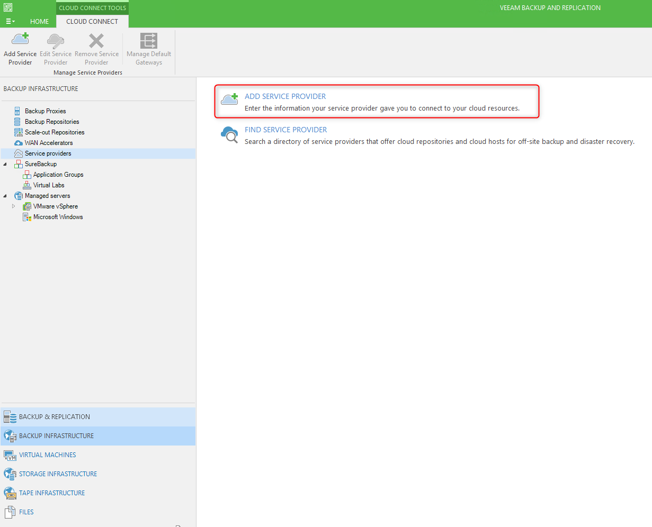Click the WAN Accelerators tree icon

pos(19,143)
